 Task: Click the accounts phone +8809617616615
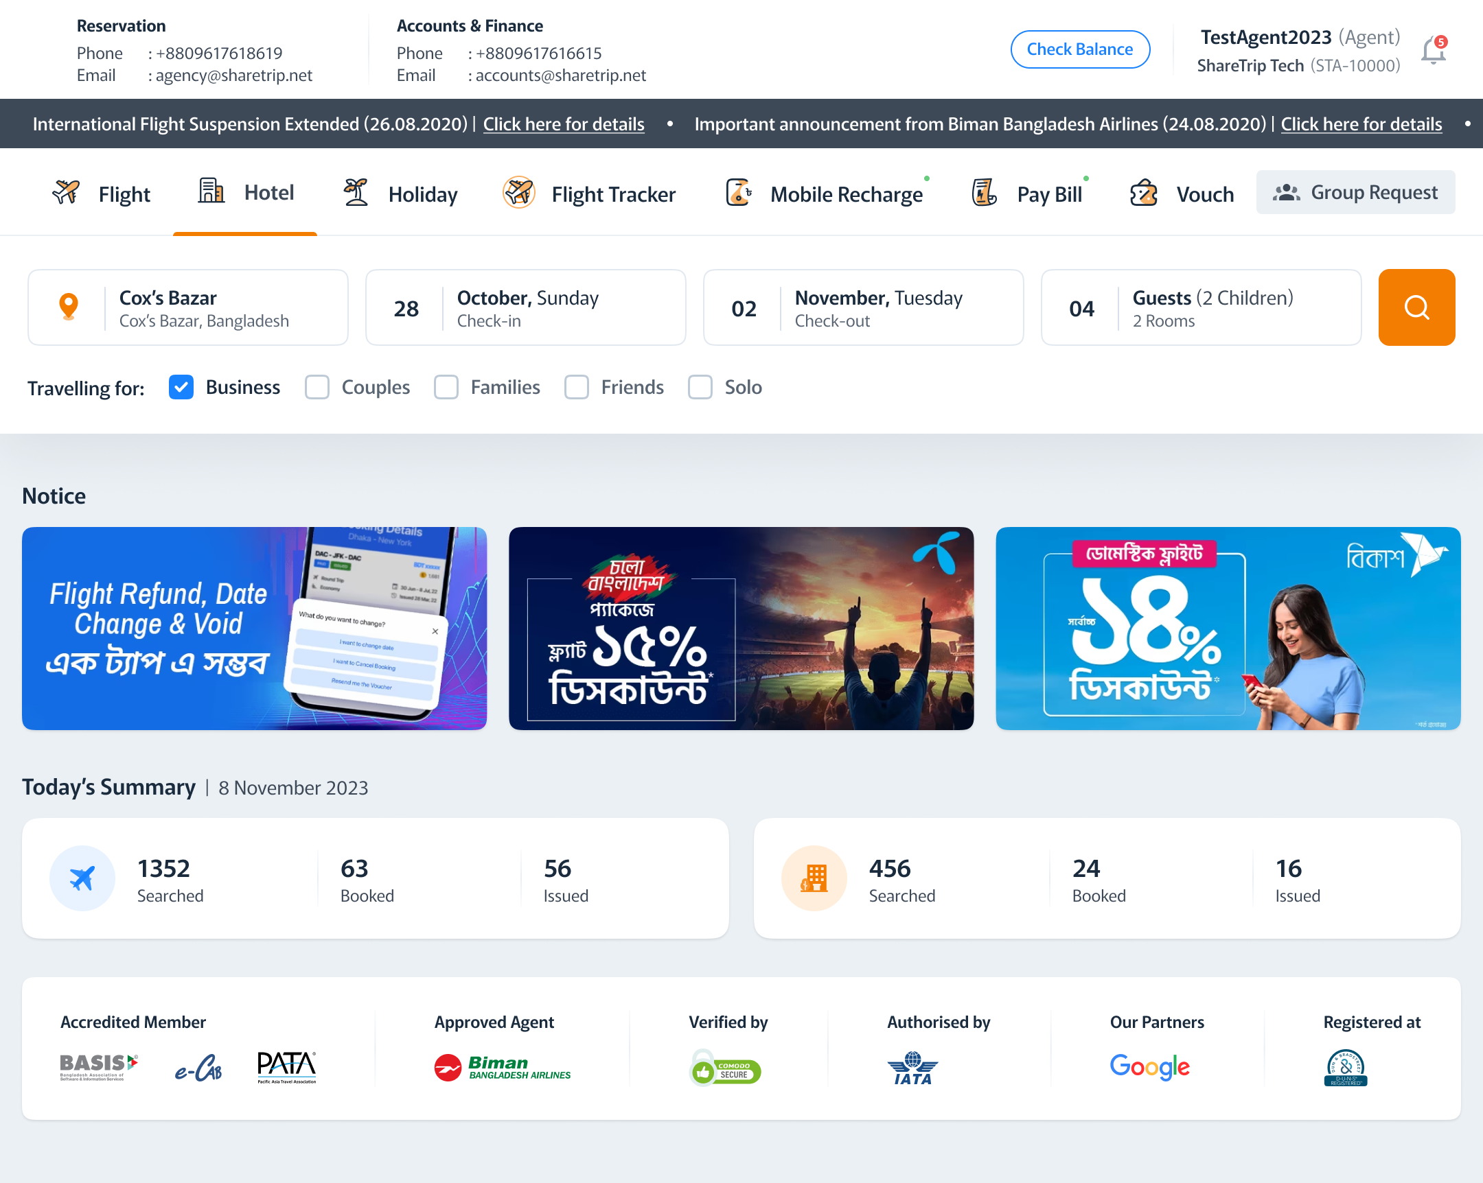click(x=538, y=53)
